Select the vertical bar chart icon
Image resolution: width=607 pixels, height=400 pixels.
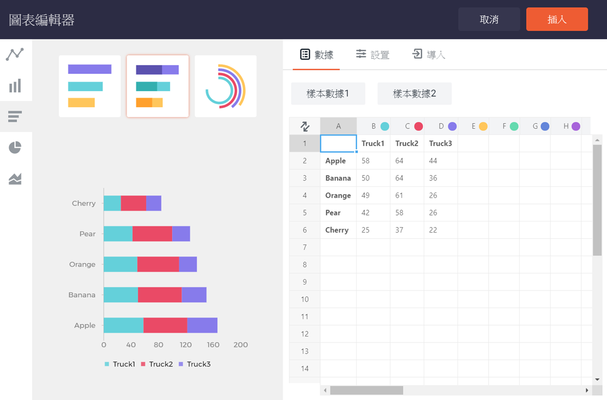click(x=15, y=86)
